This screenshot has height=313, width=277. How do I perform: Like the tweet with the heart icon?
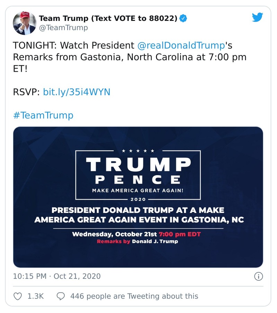[x=17, y=296]
